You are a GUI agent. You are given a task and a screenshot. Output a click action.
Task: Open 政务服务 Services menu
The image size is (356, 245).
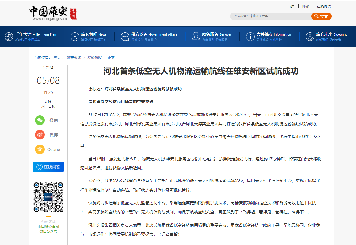click(217, 34)
